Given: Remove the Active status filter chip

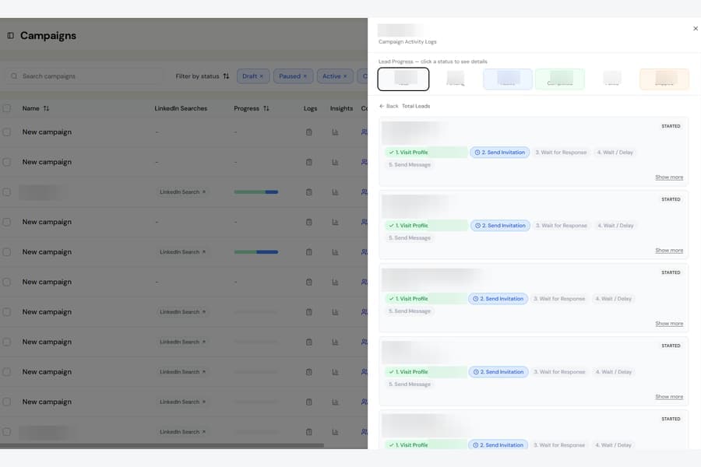Looking at the screenshot, I should (345, 76).
